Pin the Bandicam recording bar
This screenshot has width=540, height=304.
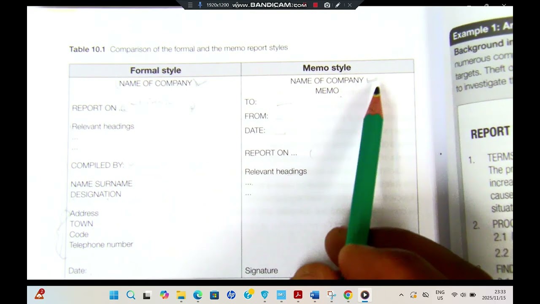(x=200, y=5)
